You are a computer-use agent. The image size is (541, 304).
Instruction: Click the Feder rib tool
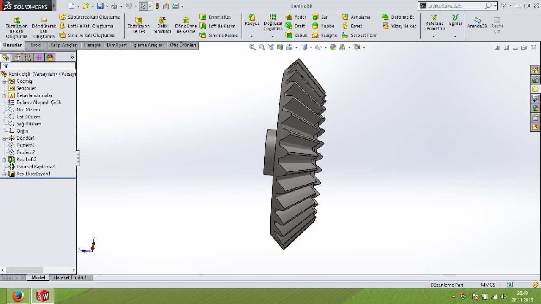(296, 17)
